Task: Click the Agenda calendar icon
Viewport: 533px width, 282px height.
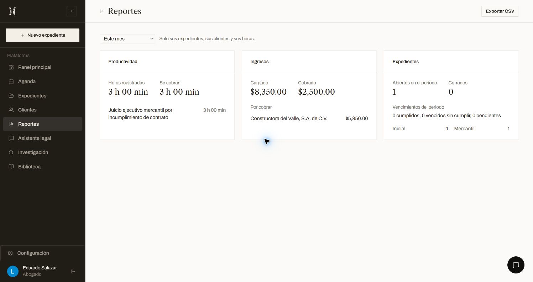Action: [11, 82]
